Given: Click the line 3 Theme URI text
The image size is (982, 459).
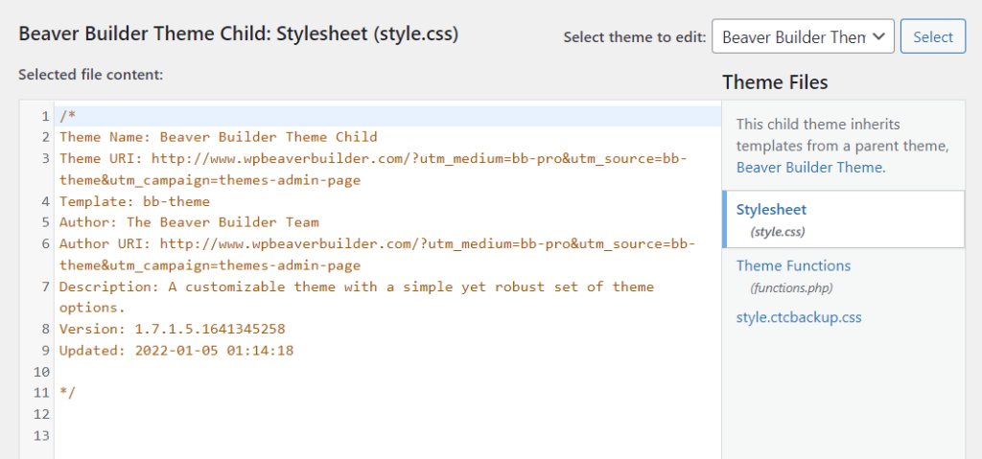Looking at the screenshot, I should [x=373, y=169].
